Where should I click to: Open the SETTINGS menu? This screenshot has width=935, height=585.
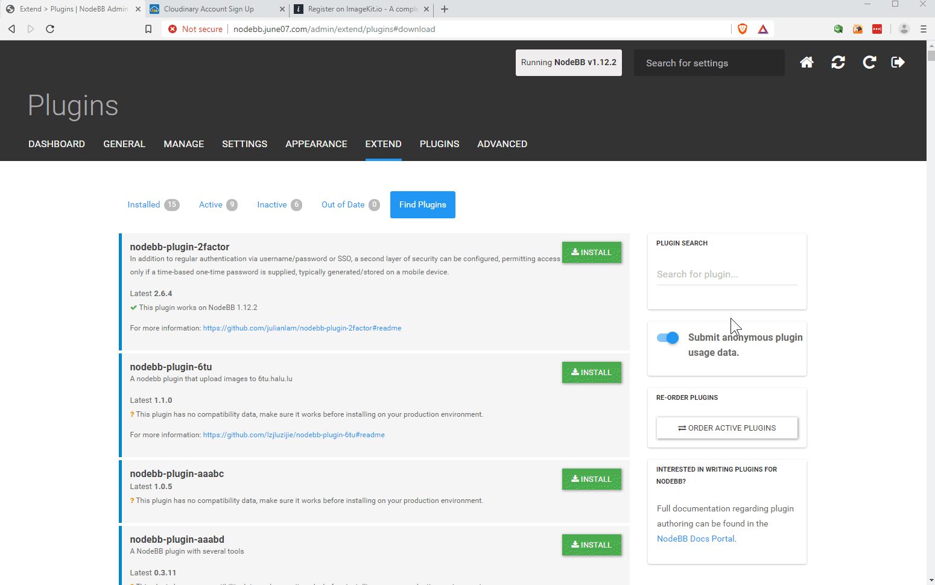(244, 144)
